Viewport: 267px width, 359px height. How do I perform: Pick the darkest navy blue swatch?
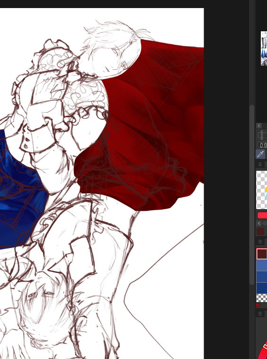pyautogui.click(x=262, y=288)
